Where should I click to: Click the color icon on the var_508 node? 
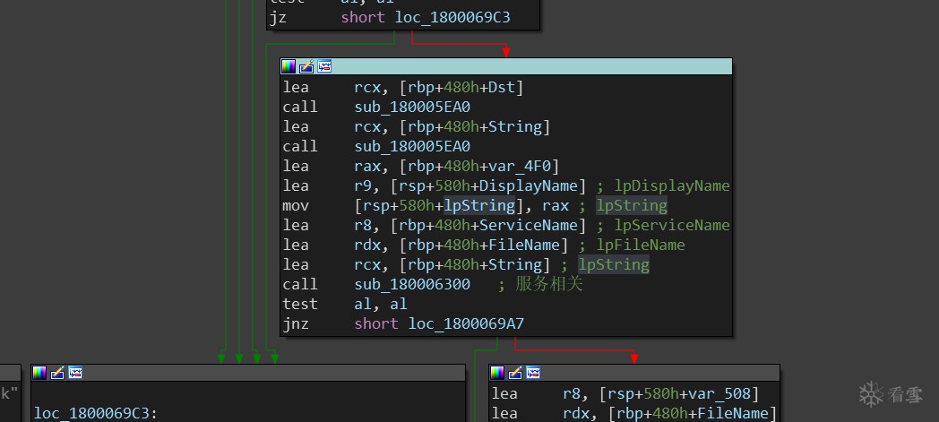coord(497,373)
